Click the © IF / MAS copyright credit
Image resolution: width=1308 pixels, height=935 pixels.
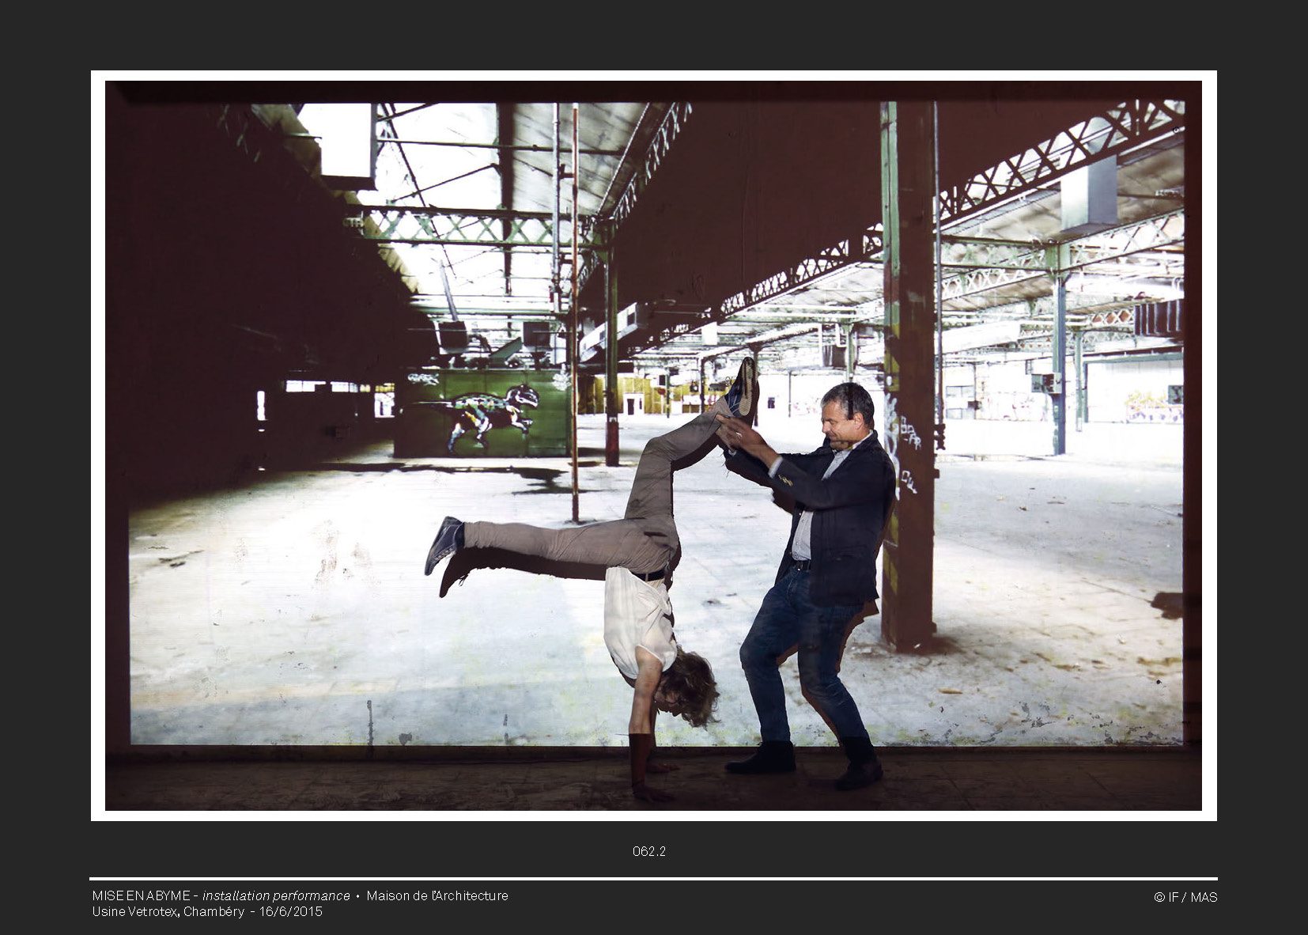pos(1185,897)
